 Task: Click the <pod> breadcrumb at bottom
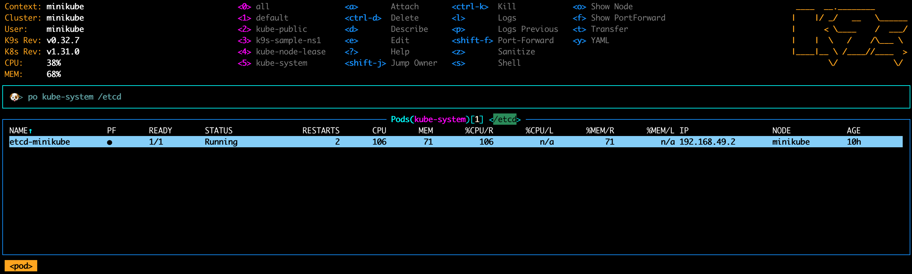pos(21,266)
